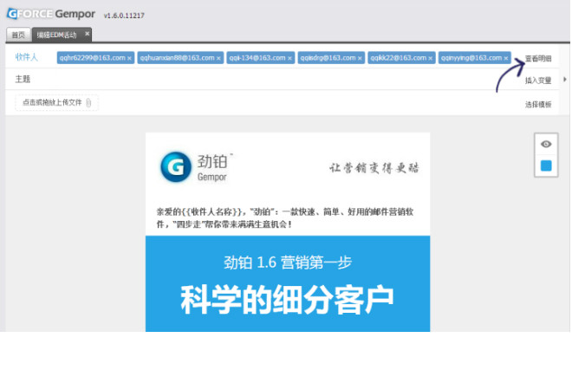Click the GForce Gempor logo
The width and height of the screenshot is (572, 383).
51,14
